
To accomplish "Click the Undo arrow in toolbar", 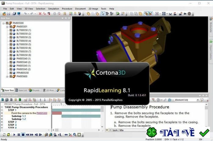I will click(x=24, y=14).
